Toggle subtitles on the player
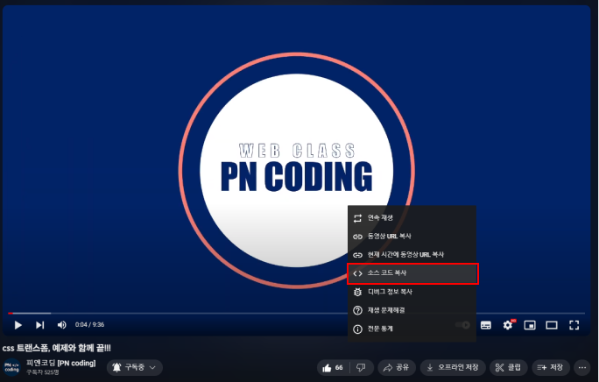The height and width of the screenshot is (382, 599). point(485,325)
